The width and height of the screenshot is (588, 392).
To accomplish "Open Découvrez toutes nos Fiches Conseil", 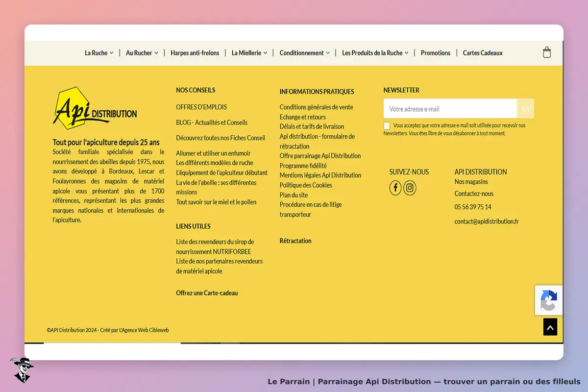I will pos(220,138).
